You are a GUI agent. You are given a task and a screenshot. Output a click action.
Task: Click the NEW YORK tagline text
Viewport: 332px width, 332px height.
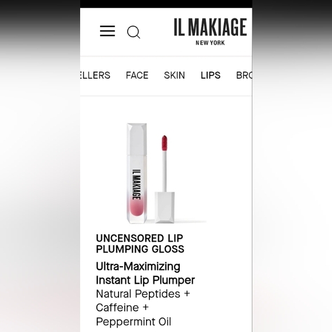coord(210,43)
